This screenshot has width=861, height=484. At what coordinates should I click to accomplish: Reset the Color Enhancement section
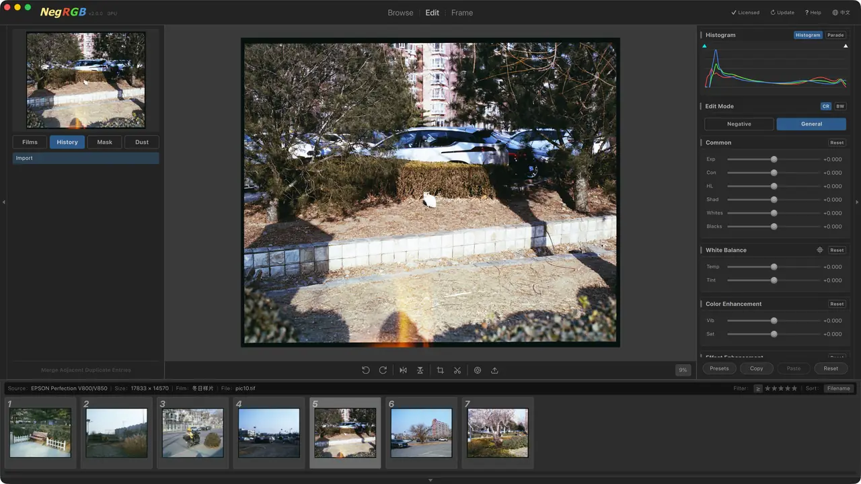[837, 304]
